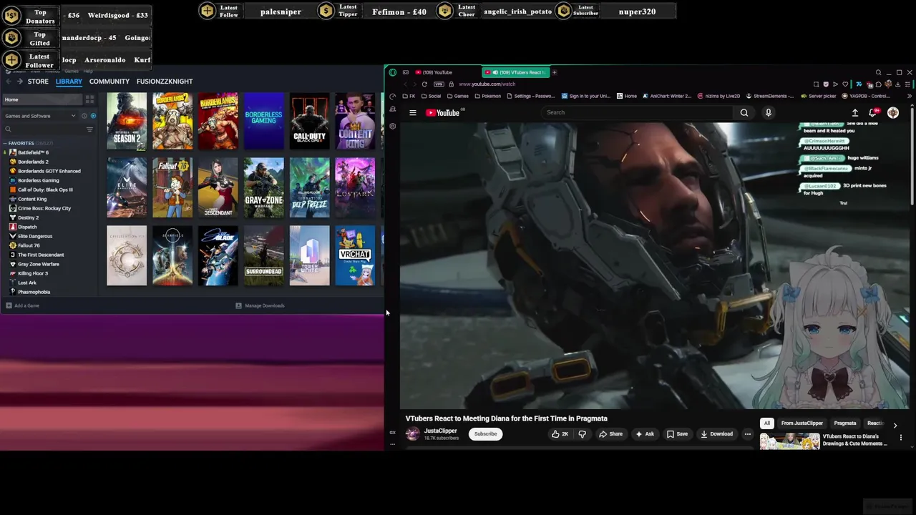Open the Games bookmark folder
The image size is (916, 515).
[x=457, y=96]
